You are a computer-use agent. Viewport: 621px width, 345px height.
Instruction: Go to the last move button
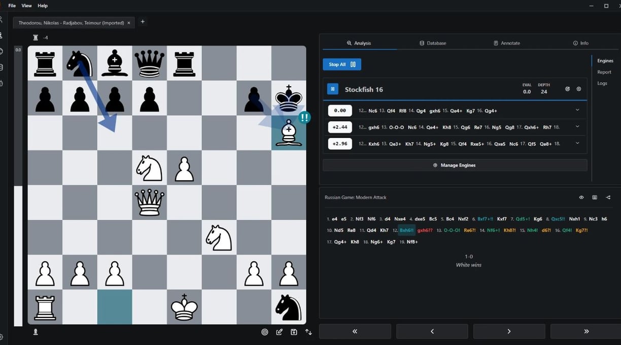(586, 331)
